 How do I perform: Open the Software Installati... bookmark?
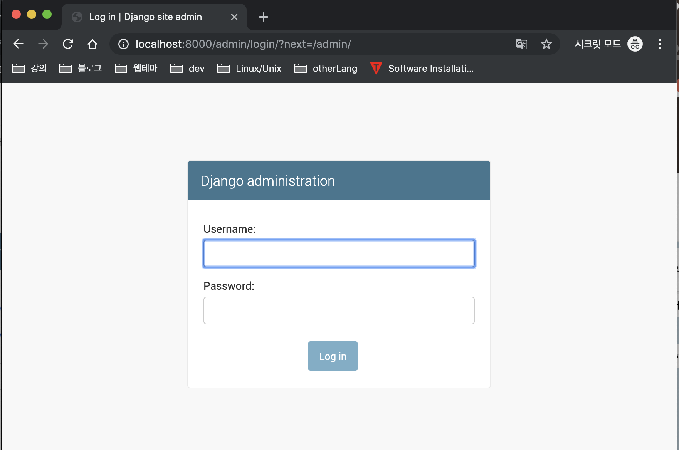[x=422, y=68]
